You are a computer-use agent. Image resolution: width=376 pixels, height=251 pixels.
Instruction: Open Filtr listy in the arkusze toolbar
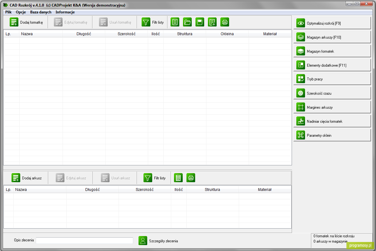click(x=154, y=178)
